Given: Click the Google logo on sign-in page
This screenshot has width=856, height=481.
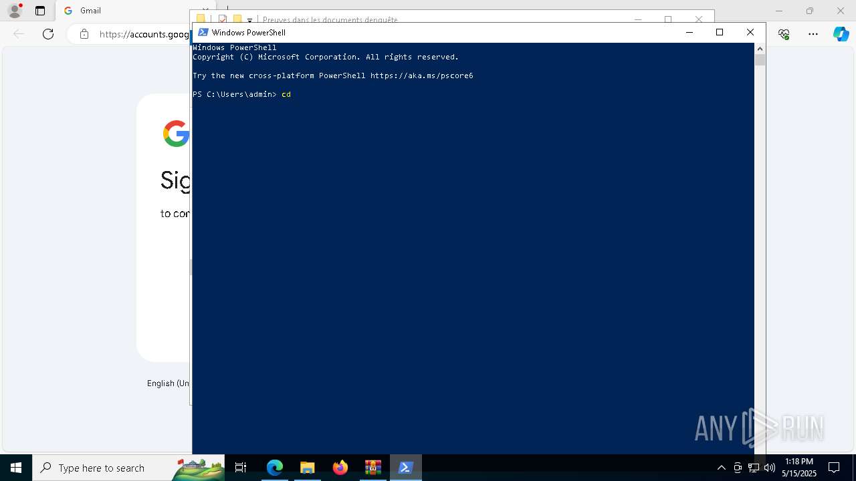Looking at the screenshot, I should [177, 134].
